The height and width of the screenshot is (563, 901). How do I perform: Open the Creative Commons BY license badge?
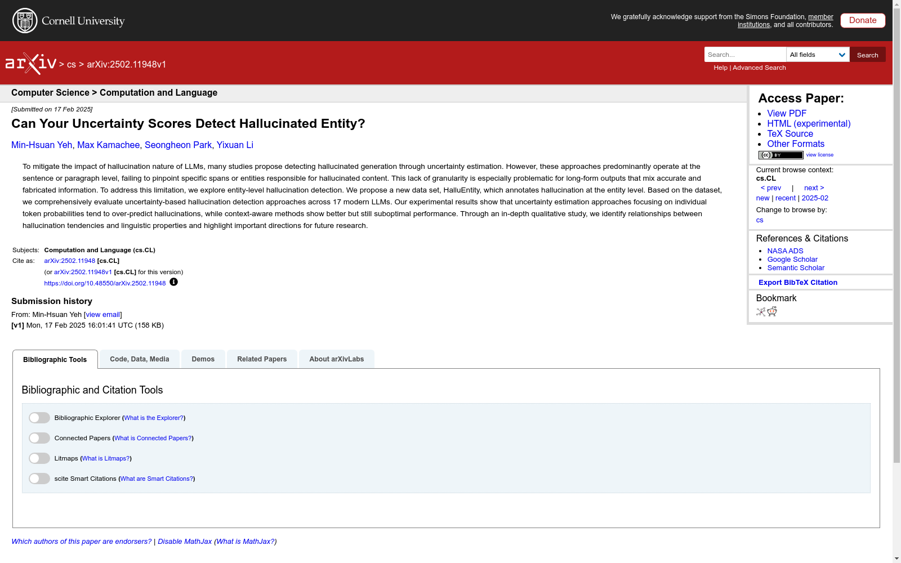[780, 155]
